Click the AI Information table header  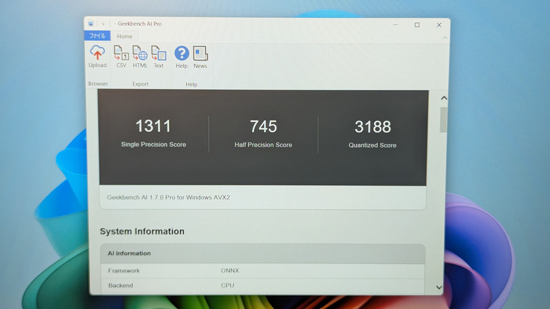(263, 253)
